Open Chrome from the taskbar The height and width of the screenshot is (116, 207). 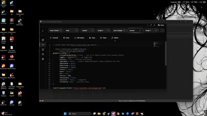(x=118, y=114)
